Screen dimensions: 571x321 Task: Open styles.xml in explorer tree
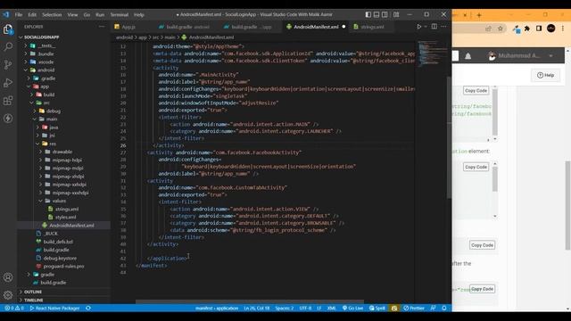tap(65, 218)
